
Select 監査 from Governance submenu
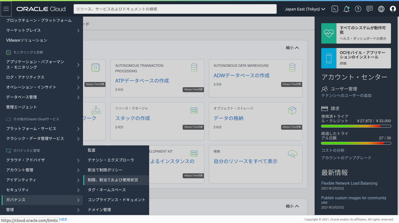116,150
